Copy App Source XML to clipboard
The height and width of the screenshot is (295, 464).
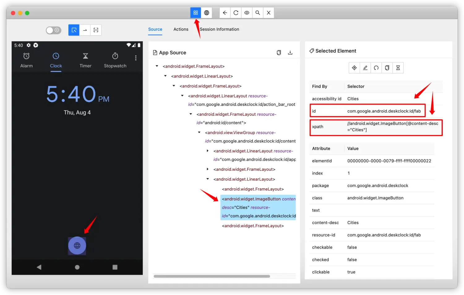(x=279, y=53)
